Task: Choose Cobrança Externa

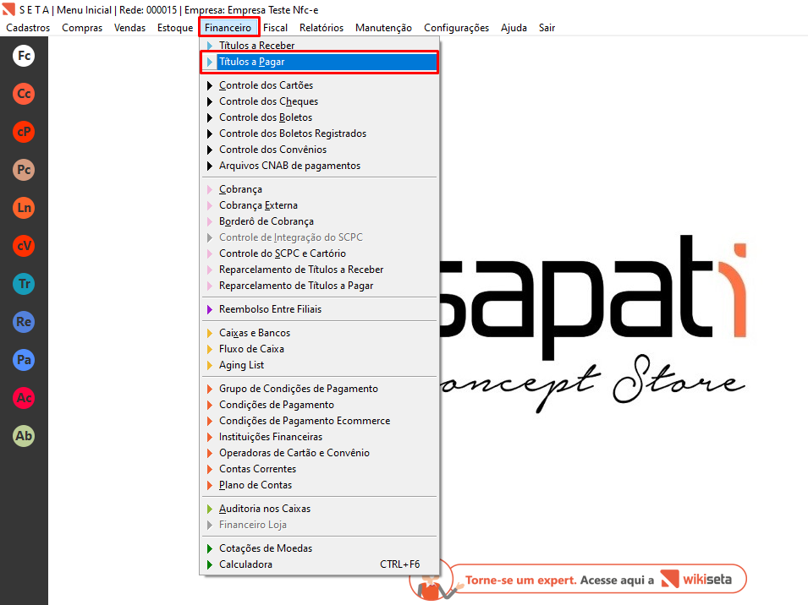Action: pyautogui.click(x=320, y=205)
